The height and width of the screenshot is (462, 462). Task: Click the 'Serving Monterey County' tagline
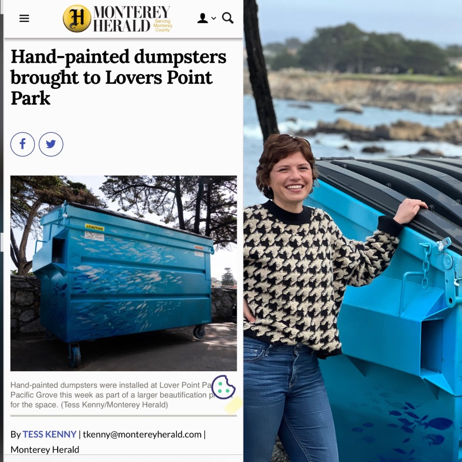point(162,25)
